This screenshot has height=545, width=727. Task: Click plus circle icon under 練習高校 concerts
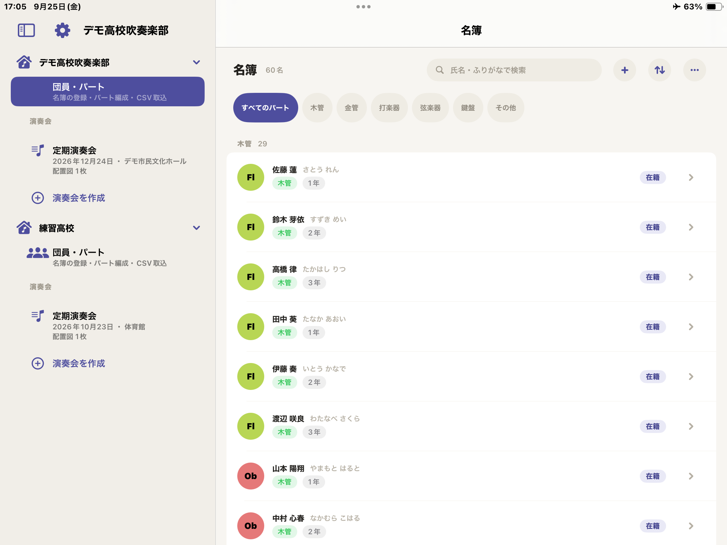(38, 363)
